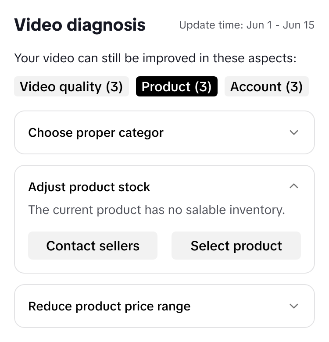Click the Select product button

[x=236, y=246]
